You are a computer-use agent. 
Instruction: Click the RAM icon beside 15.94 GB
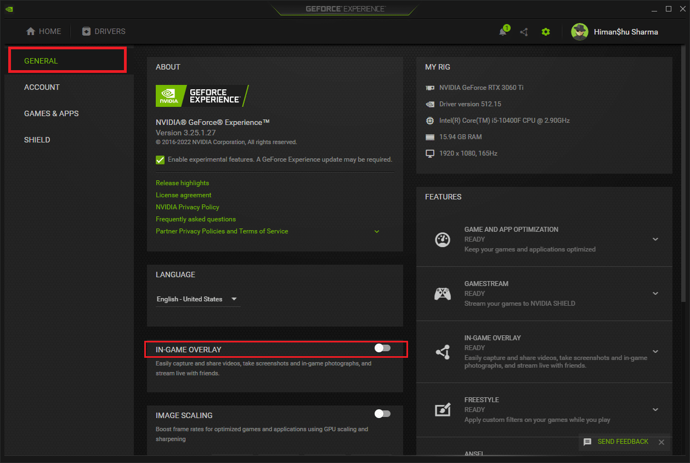430,137
